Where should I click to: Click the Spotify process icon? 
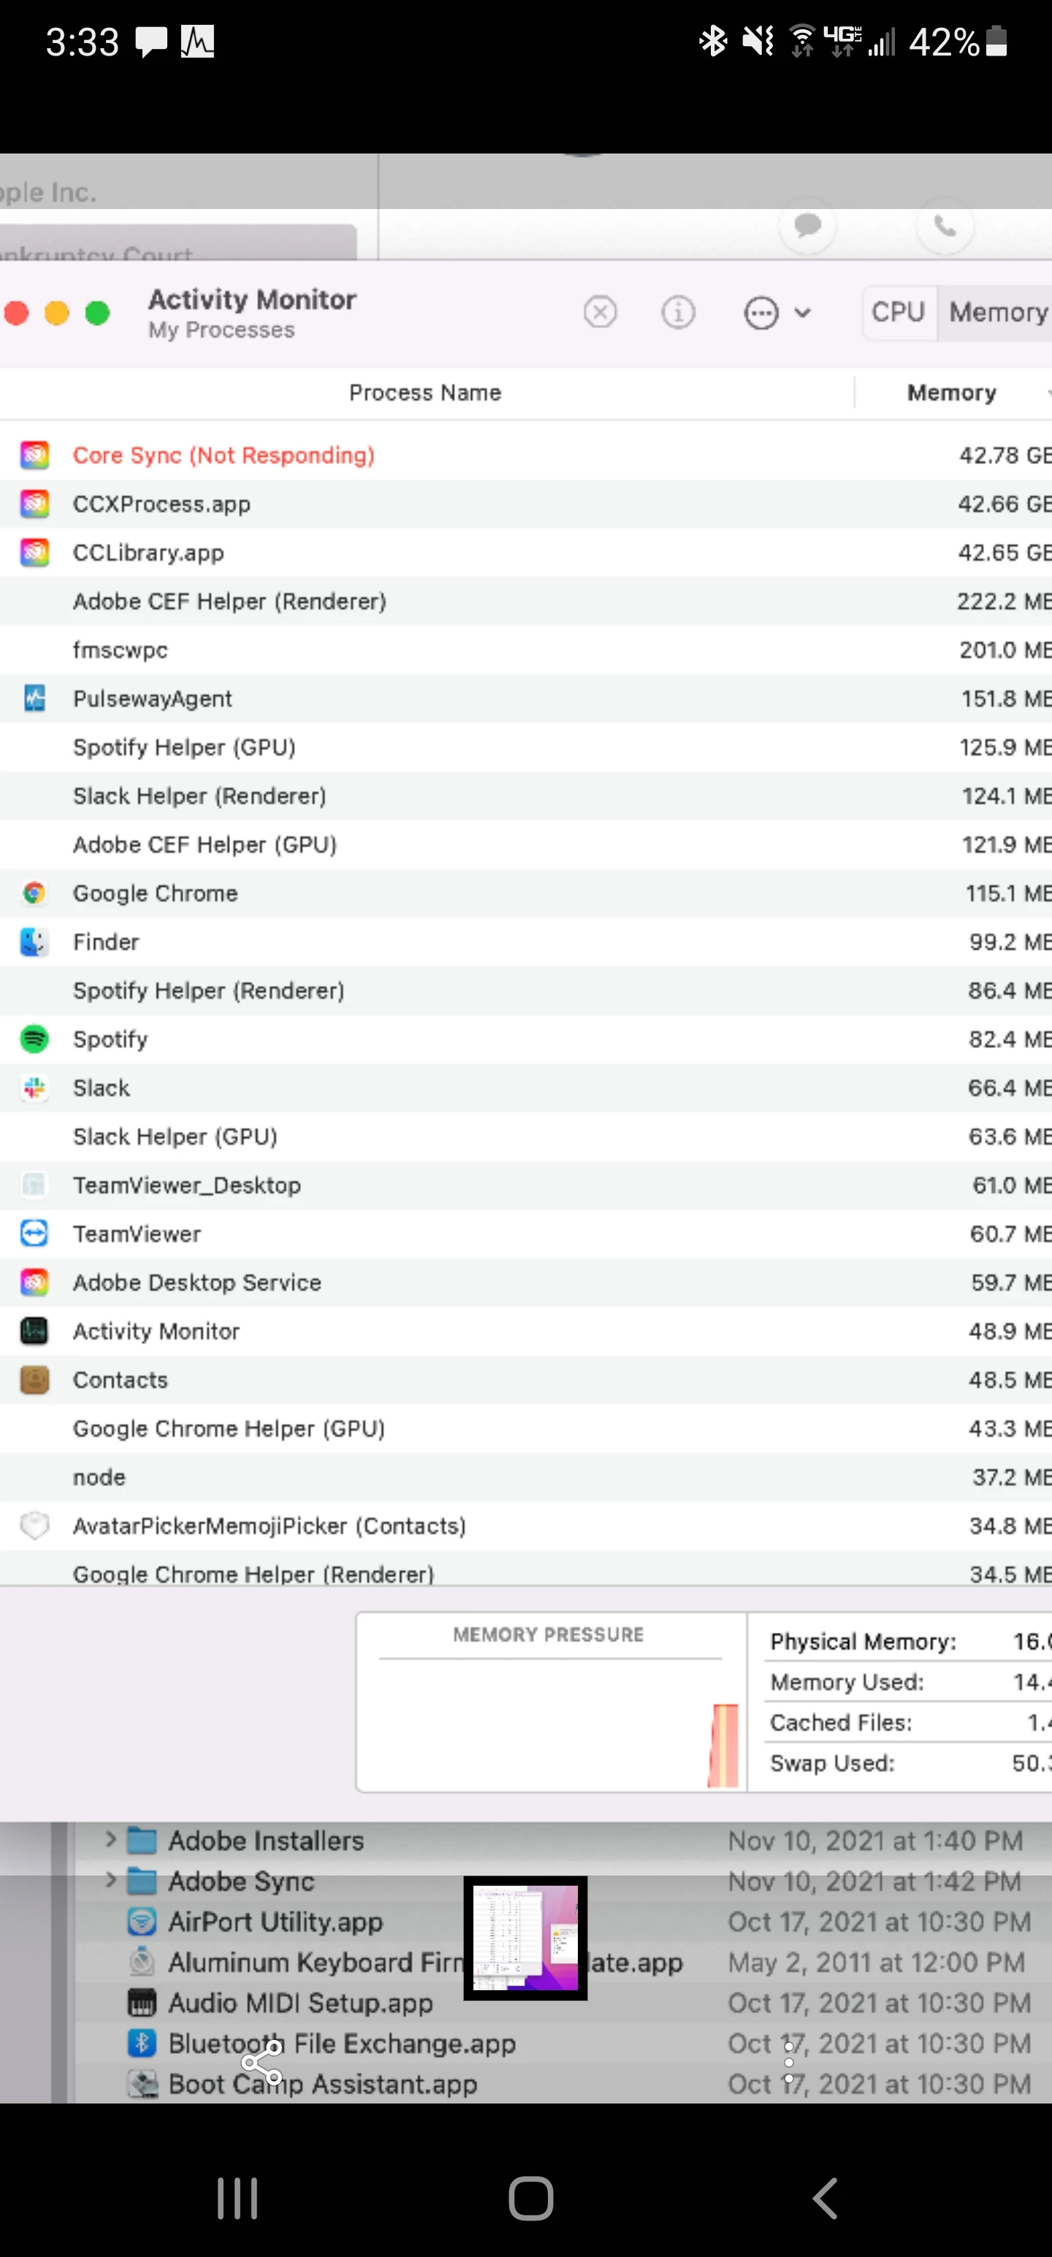pos(34,1039)
